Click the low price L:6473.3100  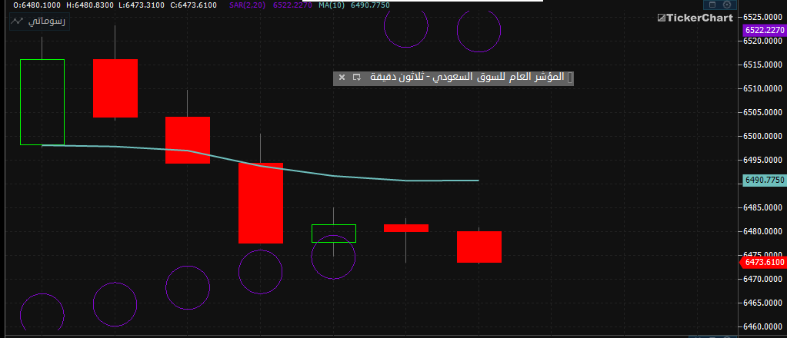141,5
